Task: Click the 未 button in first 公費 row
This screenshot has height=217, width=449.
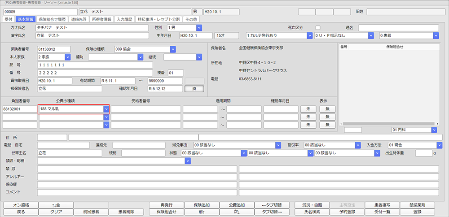Action: pyautogui.click(x=308, y=109)
